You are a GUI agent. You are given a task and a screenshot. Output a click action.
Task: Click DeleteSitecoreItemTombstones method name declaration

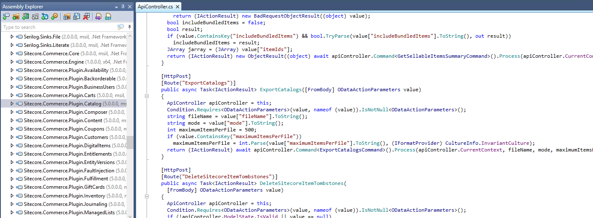pos(301,183)
